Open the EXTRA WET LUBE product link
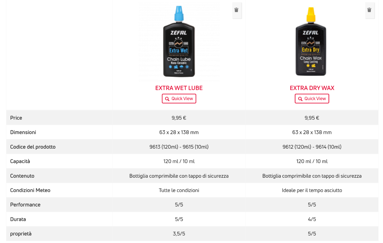Image resolution: width=383 pixels, height=243 pixels. coord(179,88)
